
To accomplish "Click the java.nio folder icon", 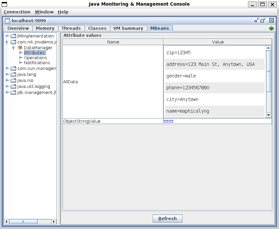I will click(13, 81).
